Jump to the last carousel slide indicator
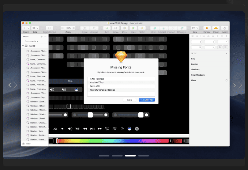 (143, 156)
